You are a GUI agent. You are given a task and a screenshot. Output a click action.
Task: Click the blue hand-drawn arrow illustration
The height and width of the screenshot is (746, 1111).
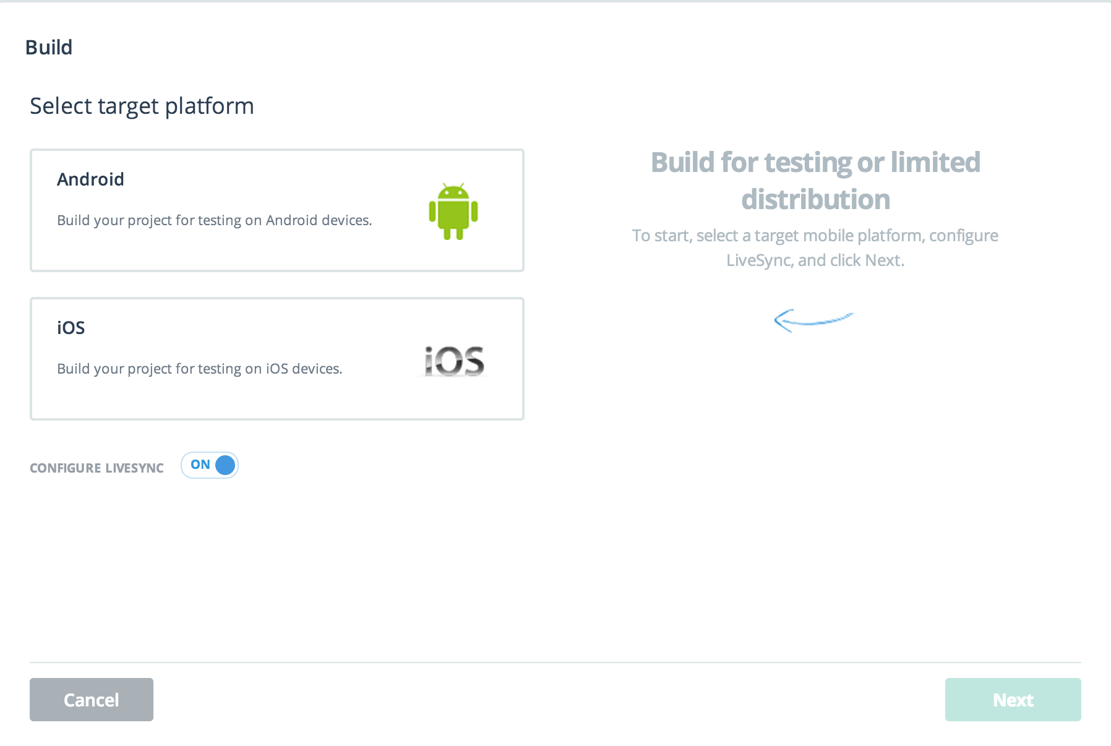pos(813,320)
